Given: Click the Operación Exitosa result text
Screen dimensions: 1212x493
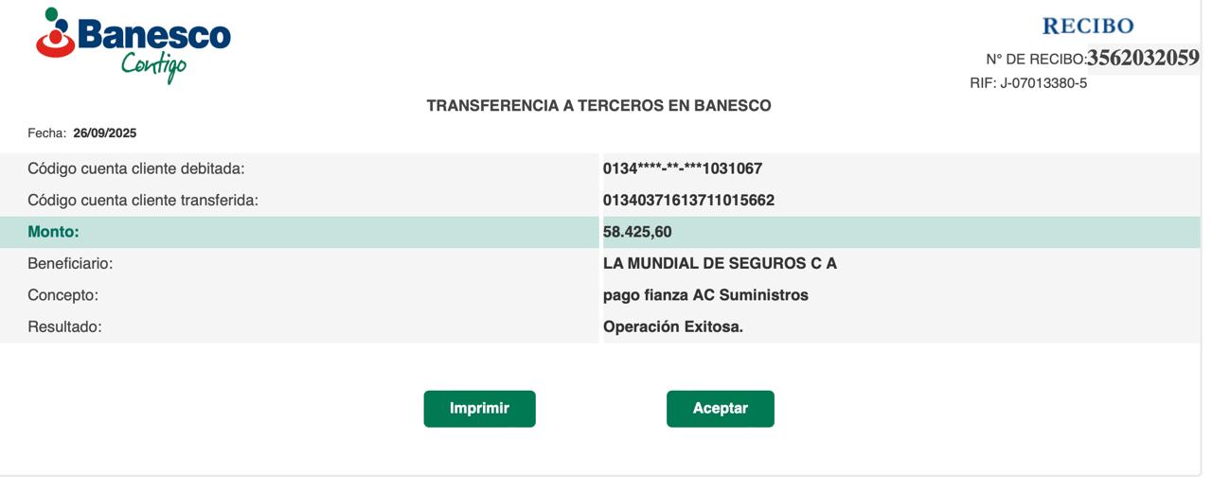Looking at the screenshot, I should (672, 327).
